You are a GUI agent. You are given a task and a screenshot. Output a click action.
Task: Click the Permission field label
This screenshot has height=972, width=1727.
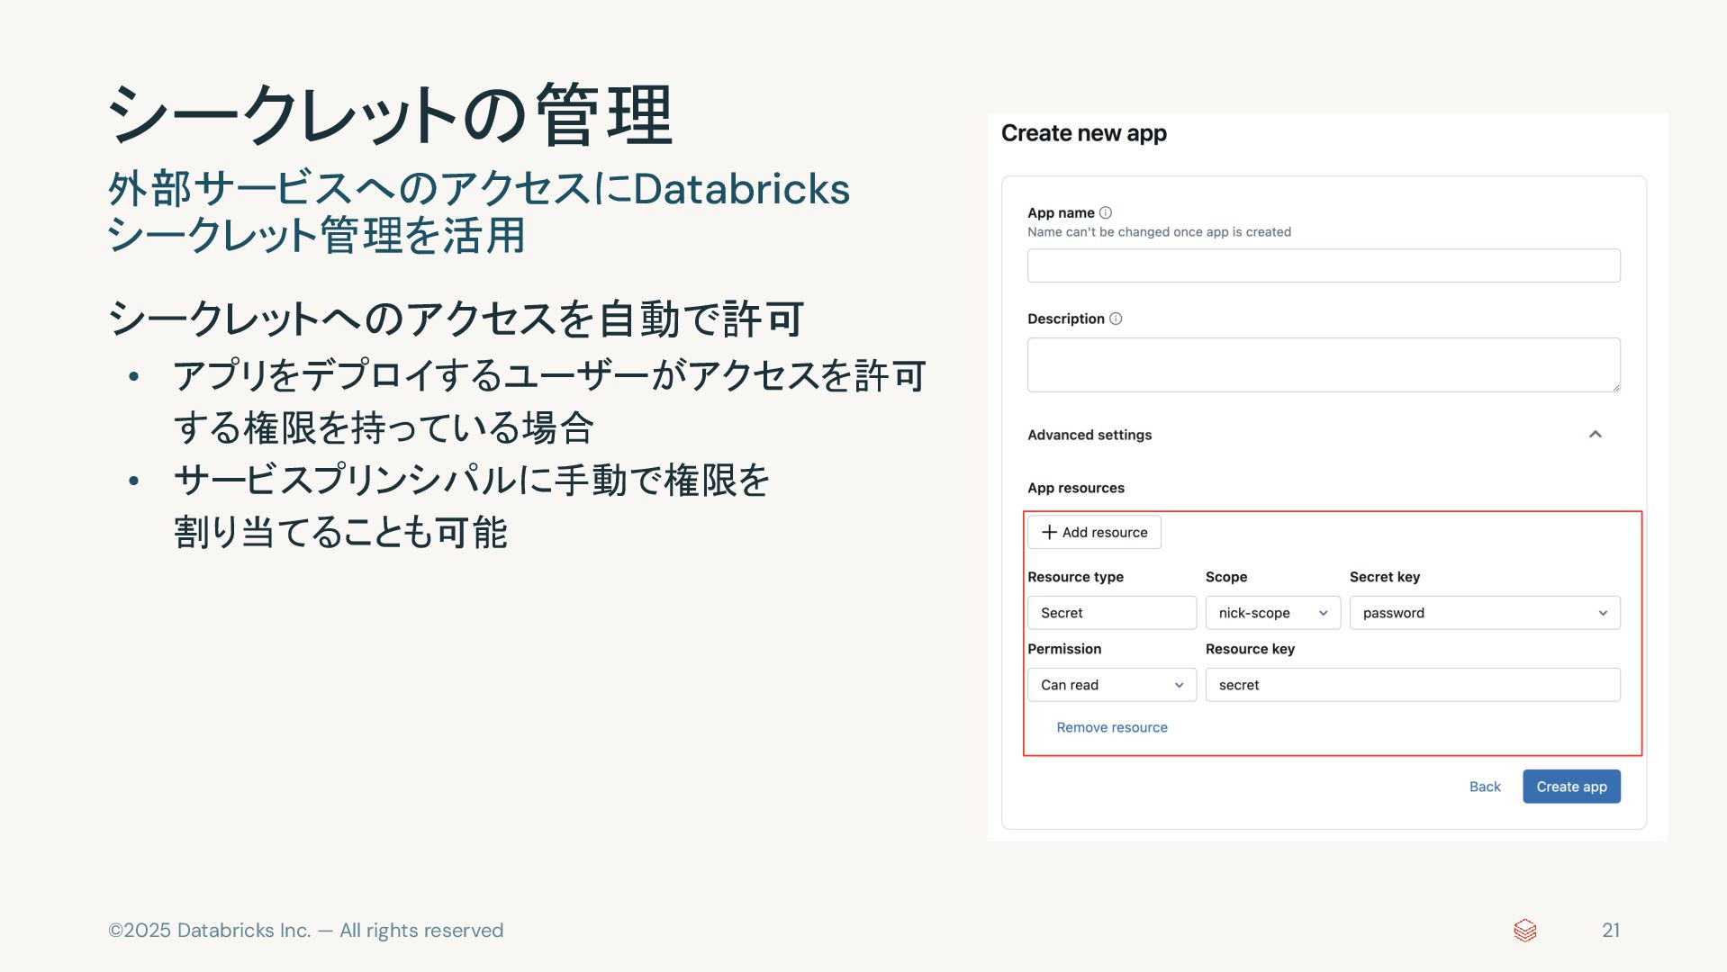click(1064, 649)
